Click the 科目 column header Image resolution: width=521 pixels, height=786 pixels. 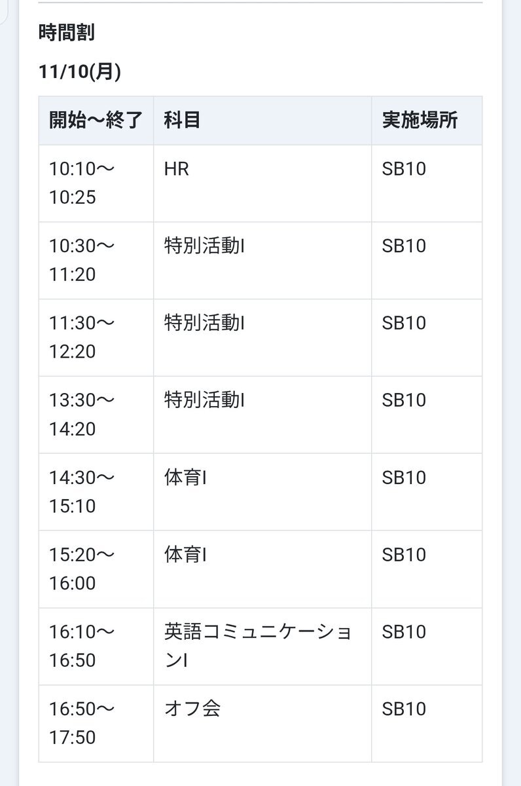(182, 121)
